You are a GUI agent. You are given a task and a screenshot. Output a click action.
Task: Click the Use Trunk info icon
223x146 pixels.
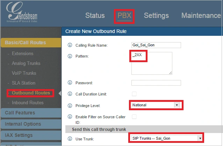[x=69, y=139]
